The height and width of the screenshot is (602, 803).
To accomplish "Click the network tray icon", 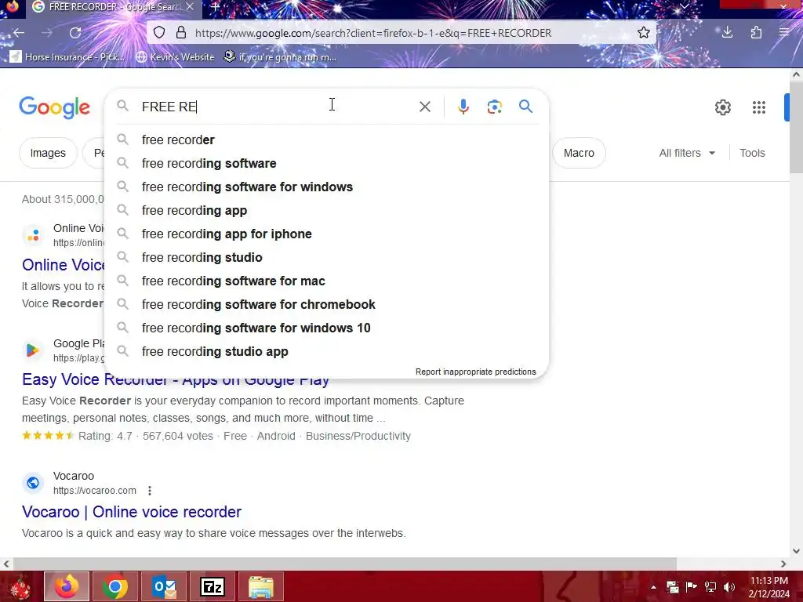I will pos(710,587).
